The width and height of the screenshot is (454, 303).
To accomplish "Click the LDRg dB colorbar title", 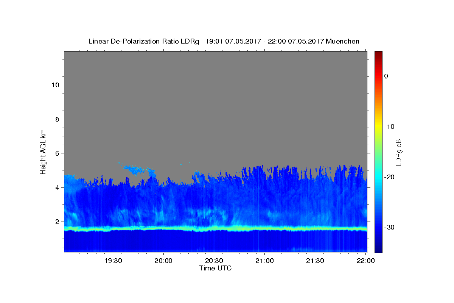I will [398, 152].
